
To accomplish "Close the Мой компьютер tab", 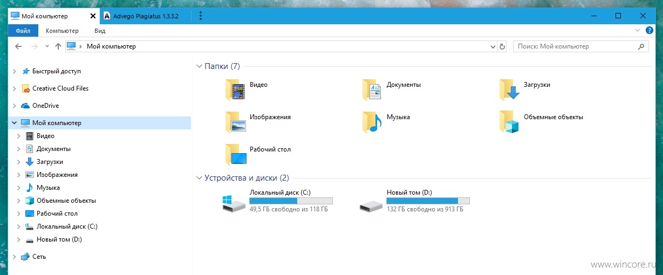I will [x=92, y=16].
